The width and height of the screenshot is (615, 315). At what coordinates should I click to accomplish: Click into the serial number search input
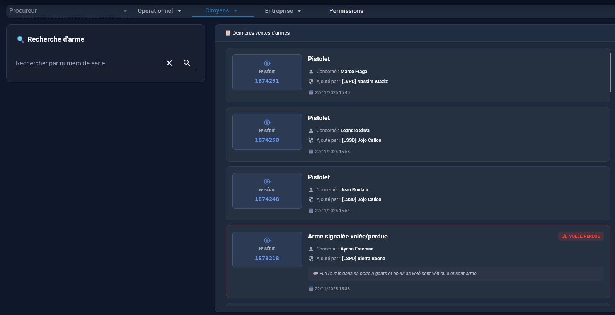(89, 63)
